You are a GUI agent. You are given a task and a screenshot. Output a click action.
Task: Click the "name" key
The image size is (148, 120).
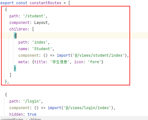coord(23,49)
